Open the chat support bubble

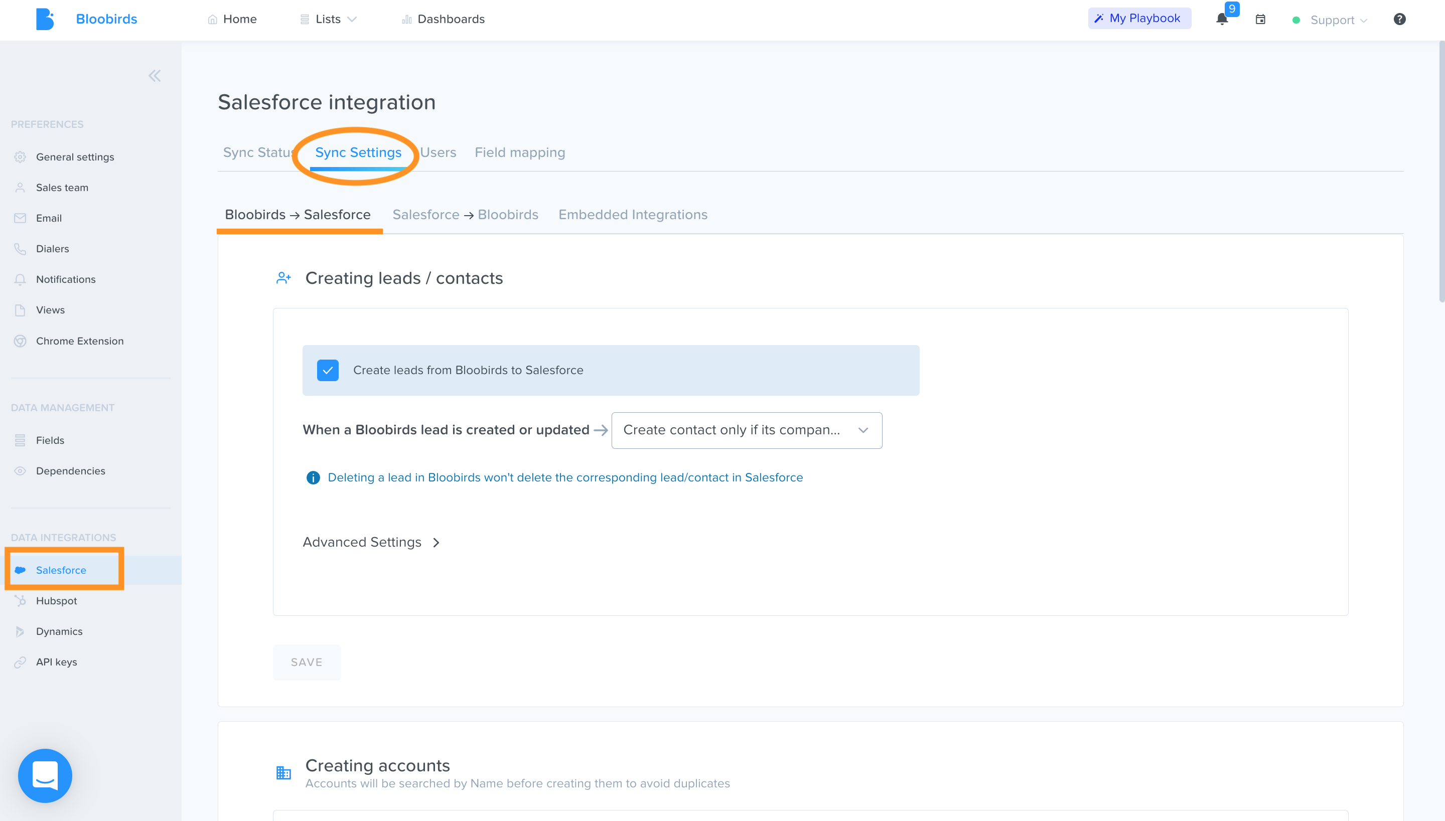[45, 776]
